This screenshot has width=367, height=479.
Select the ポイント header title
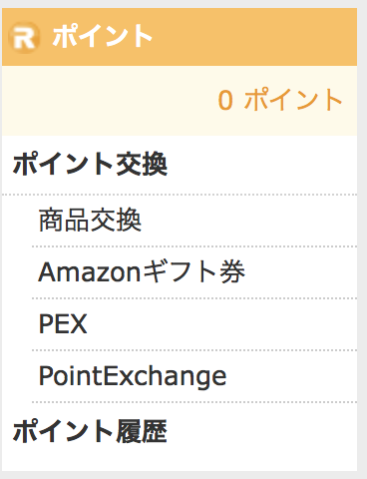(103, 36)
